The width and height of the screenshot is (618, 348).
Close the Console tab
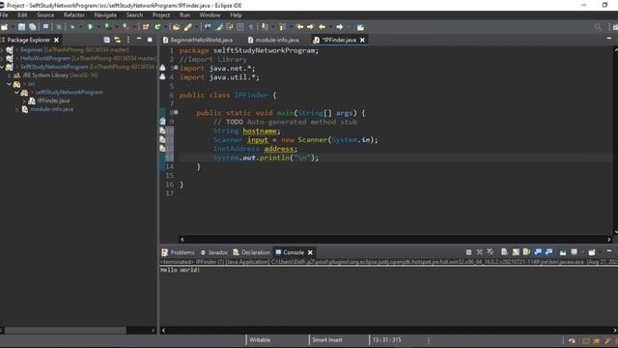(310, 252)
